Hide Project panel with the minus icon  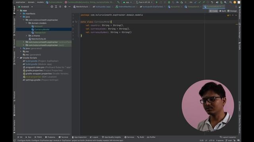(x=69, y=7)
